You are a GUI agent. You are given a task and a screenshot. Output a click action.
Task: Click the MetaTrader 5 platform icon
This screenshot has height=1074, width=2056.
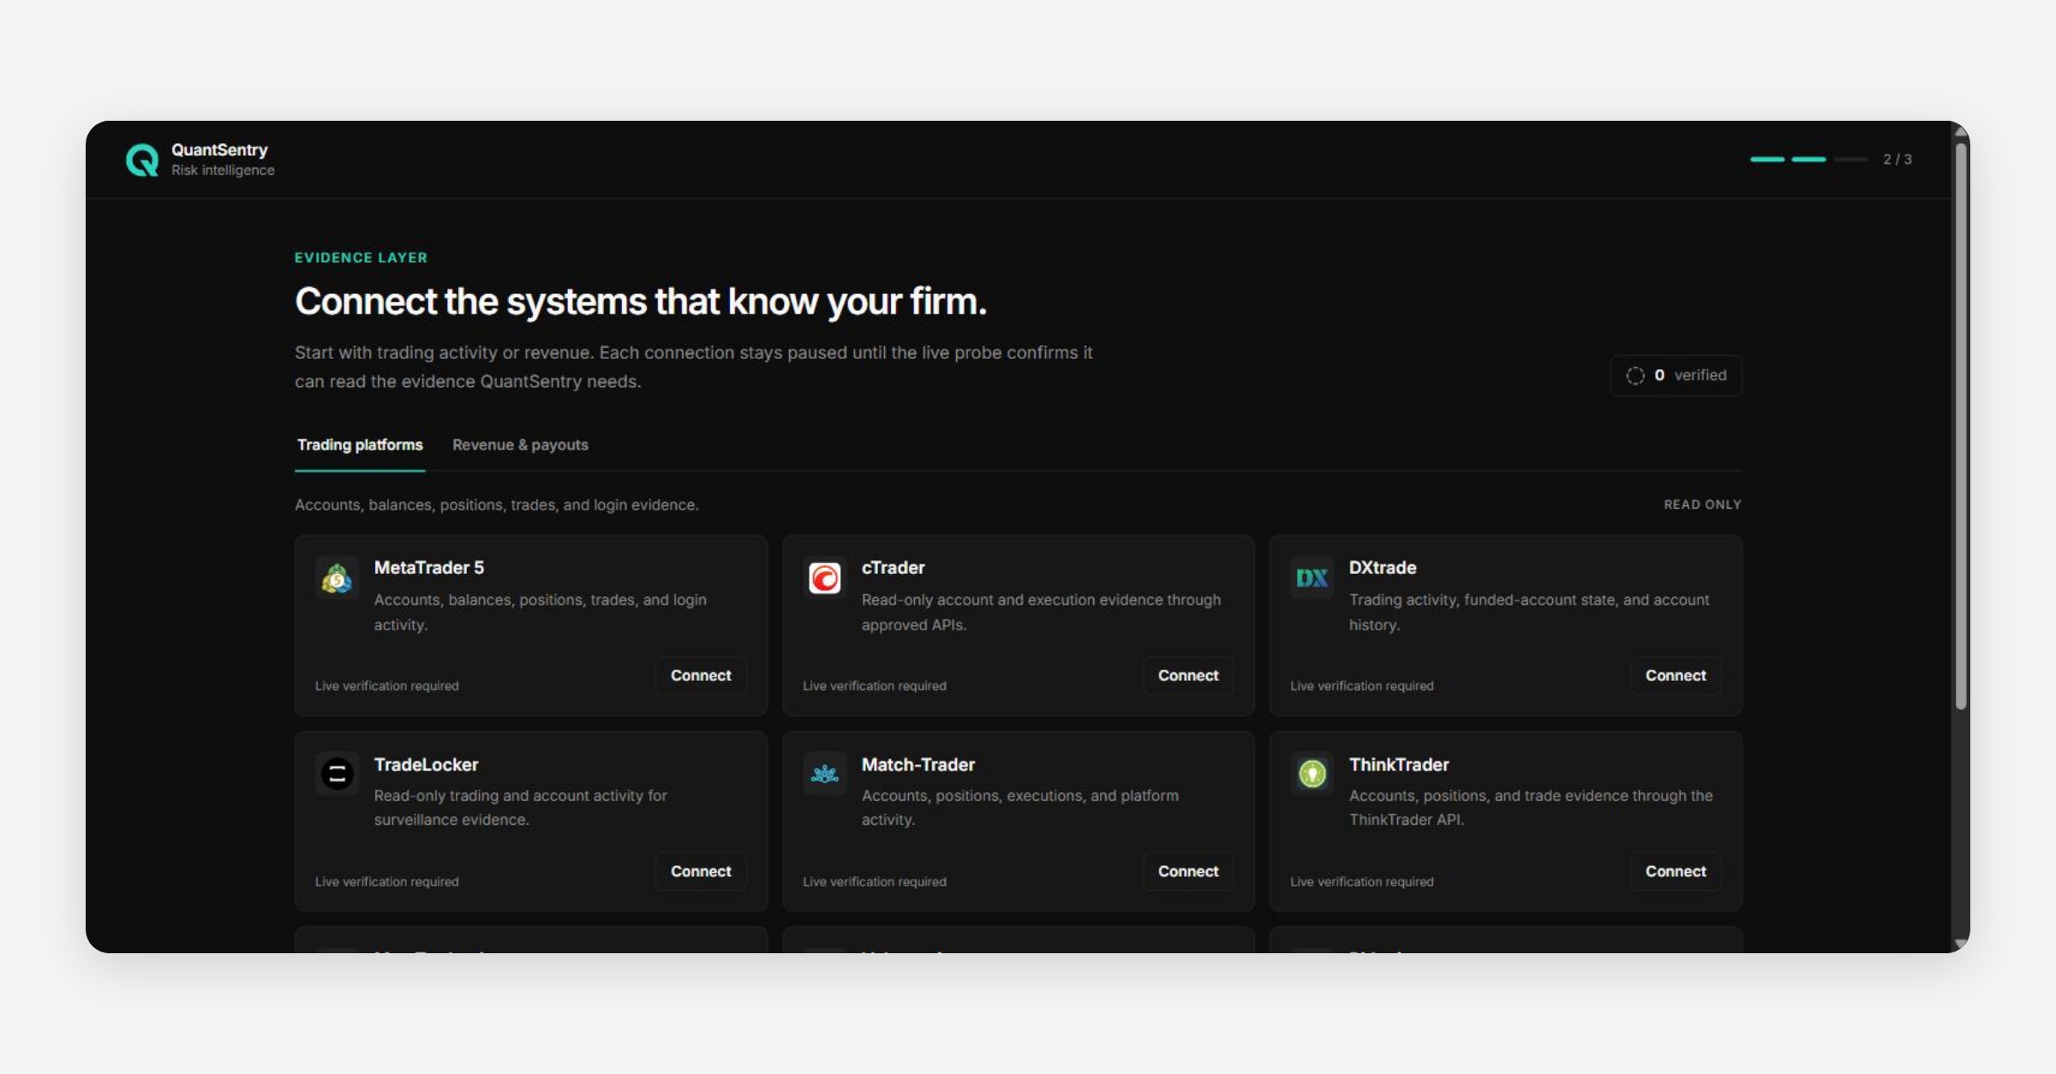click(337, 579)
